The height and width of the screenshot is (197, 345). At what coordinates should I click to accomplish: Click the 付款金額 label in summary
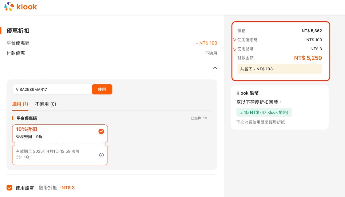(246, 58)
